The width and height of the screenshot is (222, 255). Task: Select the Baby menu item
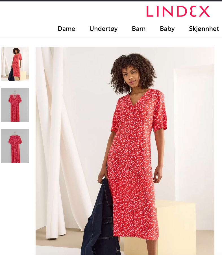[167, 29]
